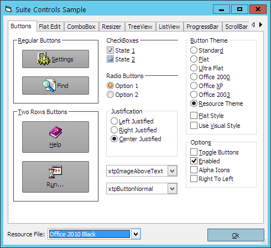The image size is (271, 248).
Task: Select the ListView tab
Action: (x=169, y=27)
